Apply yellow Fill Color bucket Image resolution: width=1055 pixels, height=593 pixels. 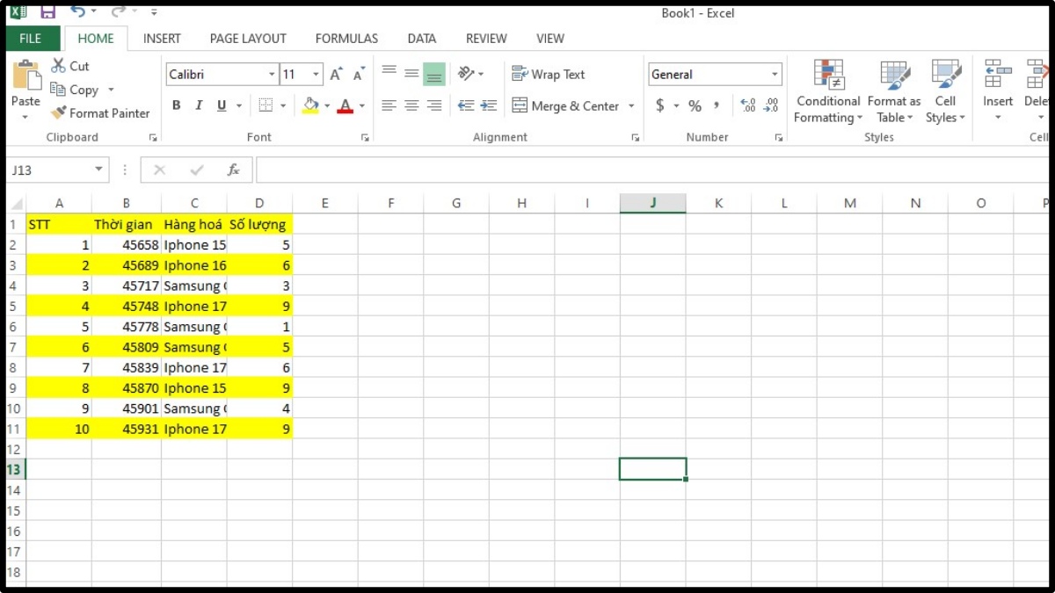click(310, 105)
